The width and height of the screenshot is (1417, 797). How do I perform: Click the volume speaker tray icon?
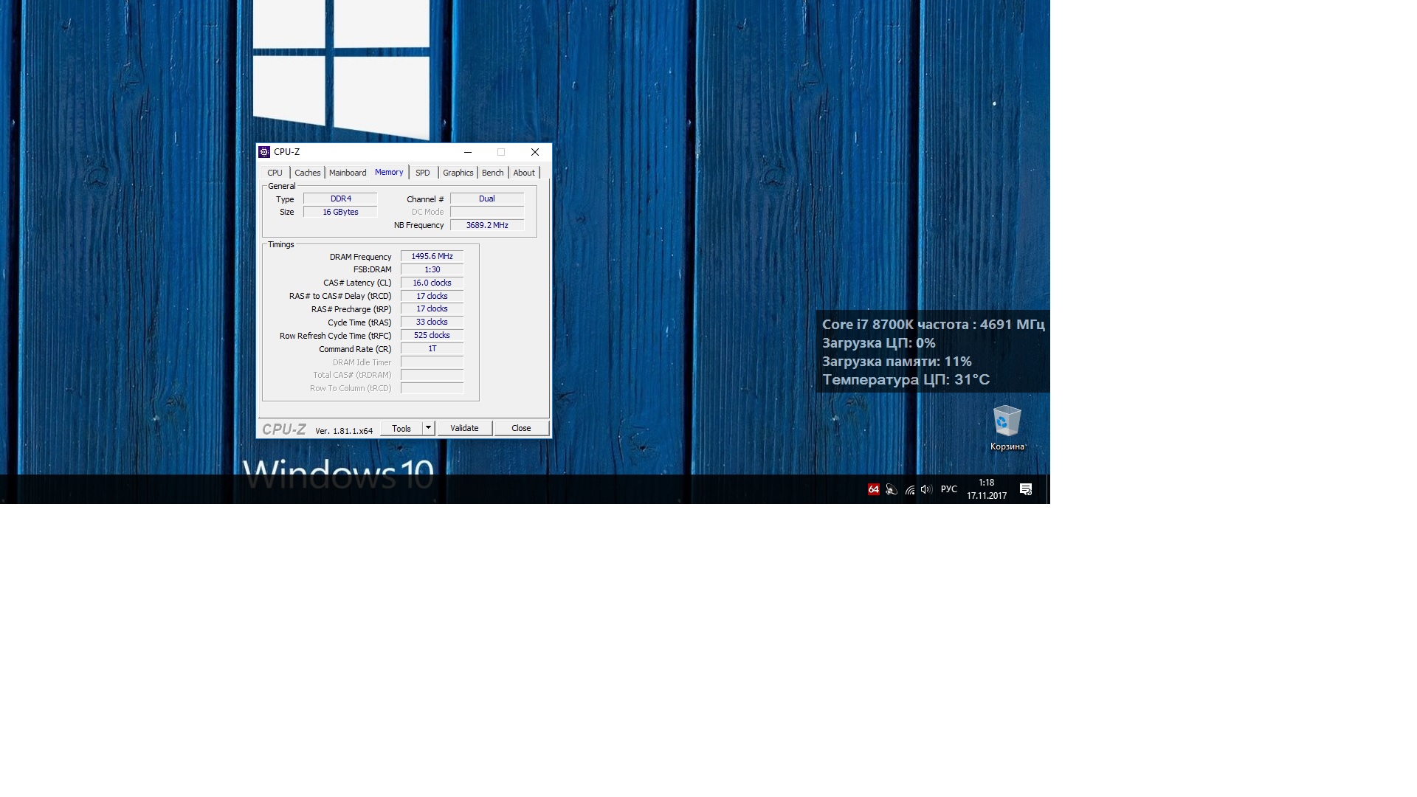(926, 489)
